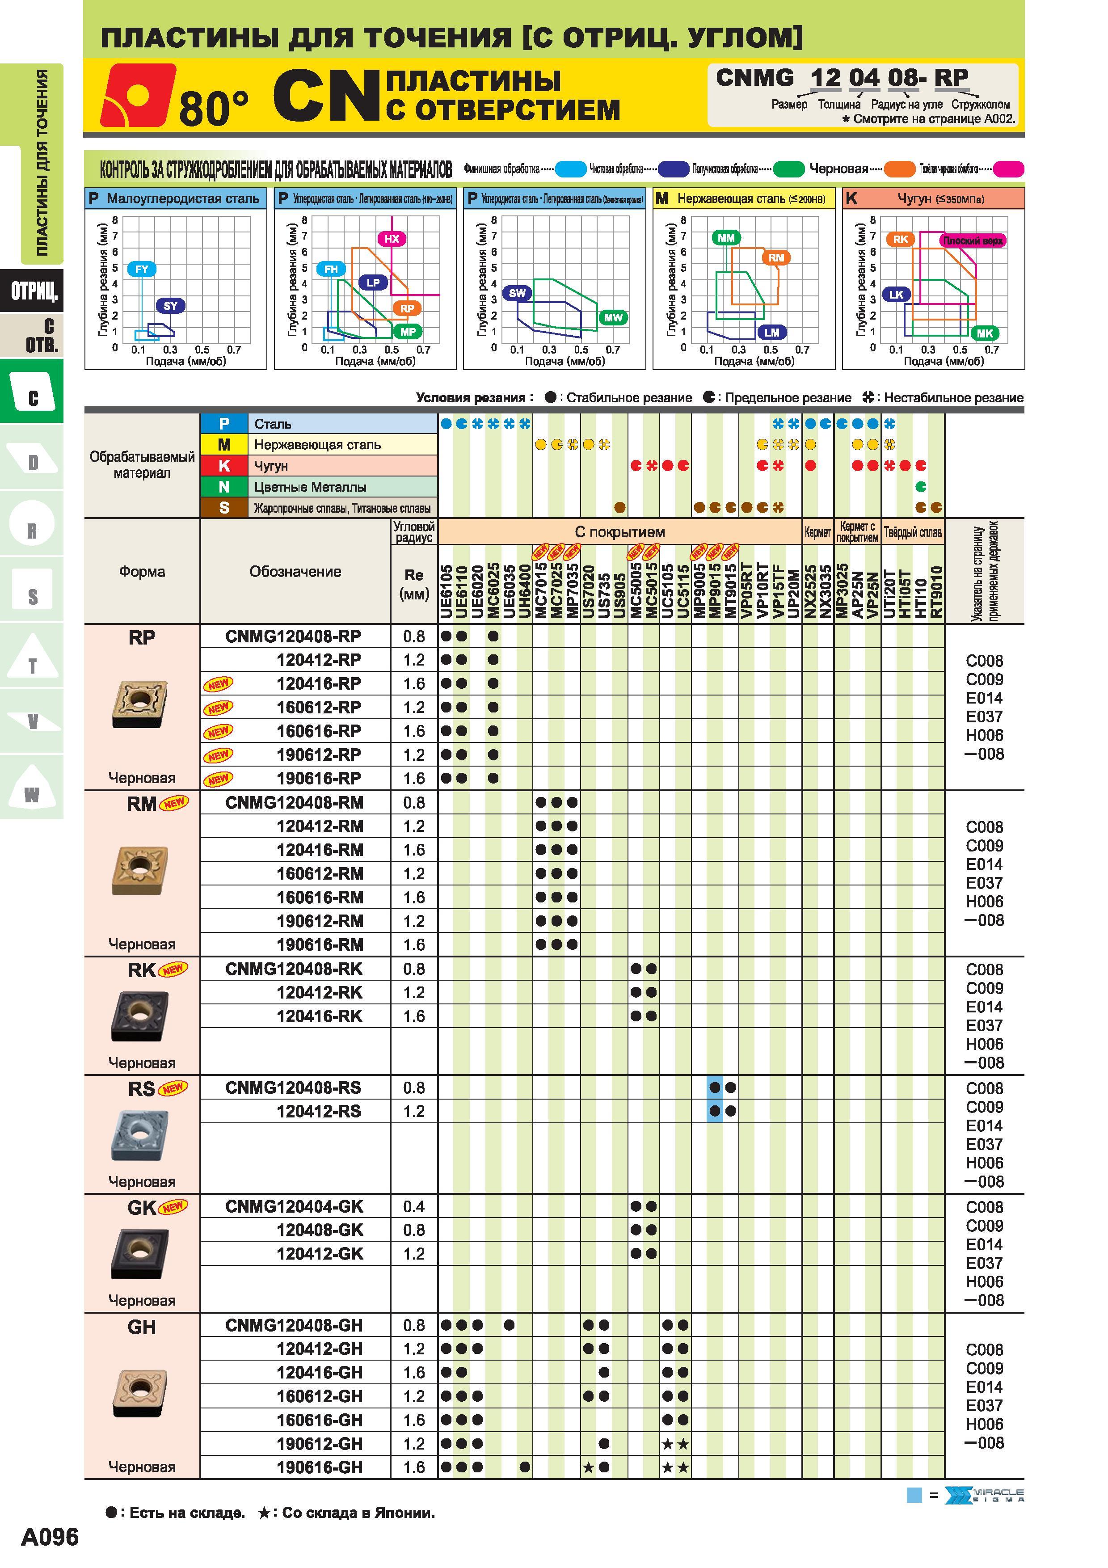This screenshot has height=1568, width=1108.
Task: Click the 'С покрытием' column group header
Action: (x=619, y=532)
